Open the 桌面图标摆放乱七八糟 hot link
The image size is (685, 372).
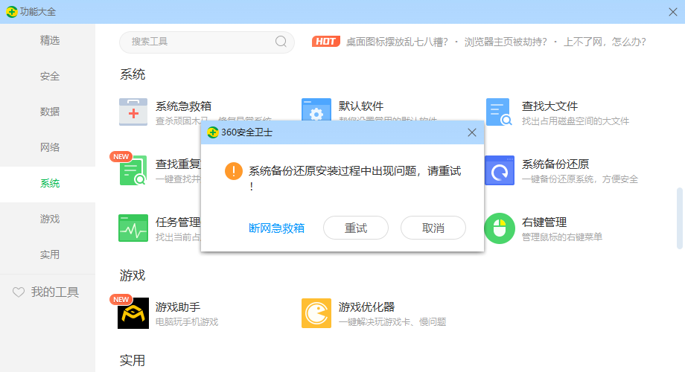pos(397,42)
